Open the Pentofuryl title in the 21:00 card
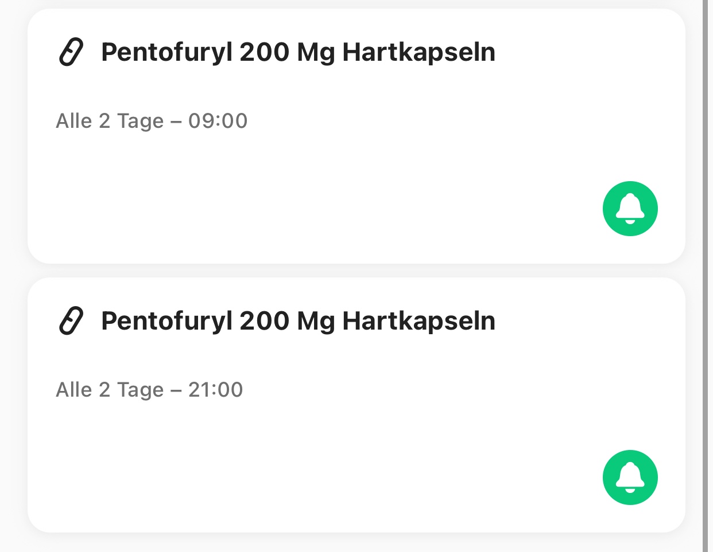The width and height of the screenshot is (713, 552). click(298, 321)
